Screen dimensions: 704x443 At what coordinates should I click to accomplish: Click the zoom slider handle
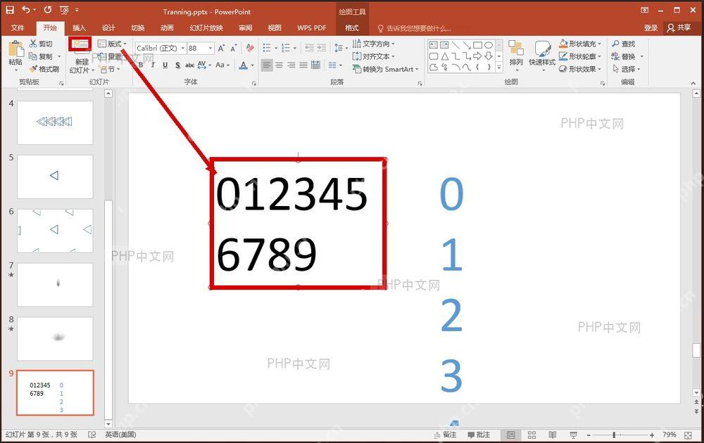(614, 435)
